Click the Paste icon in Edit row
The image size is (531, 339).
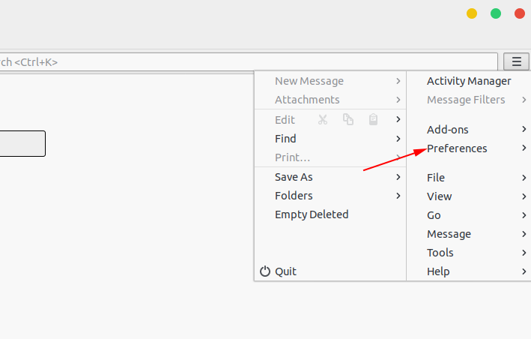point(373,119)
